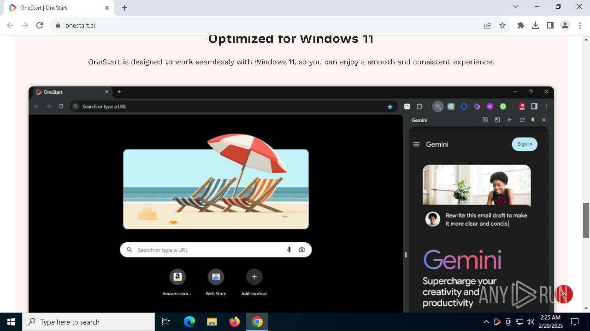
Task: Click the red PDF icon in preview toolbar
Action: pyautogui.click(x=522, y=106)
